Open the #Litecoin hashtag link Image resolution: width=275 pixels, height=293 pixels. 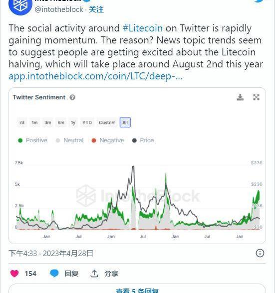pyautogui.click(x=143, y=28)
